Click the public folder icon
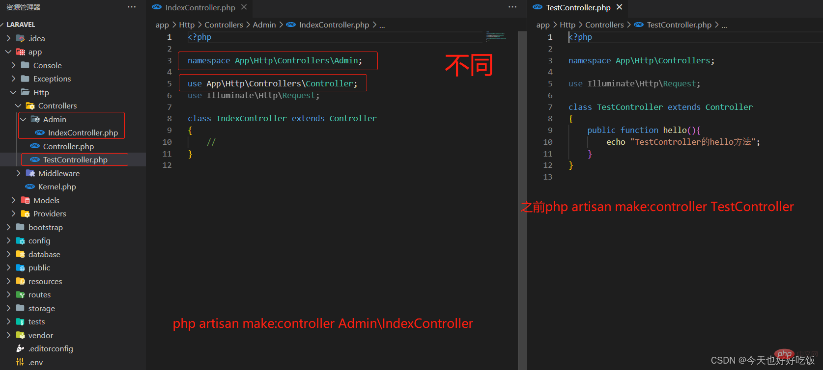Screen dimensions: 823x370 (21, 268)
